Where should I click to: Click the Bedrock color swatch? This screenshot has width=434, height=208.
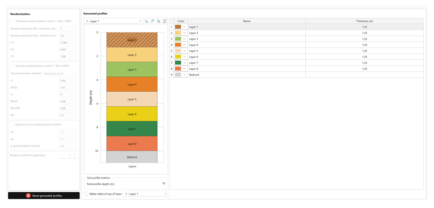coord(178,75)
